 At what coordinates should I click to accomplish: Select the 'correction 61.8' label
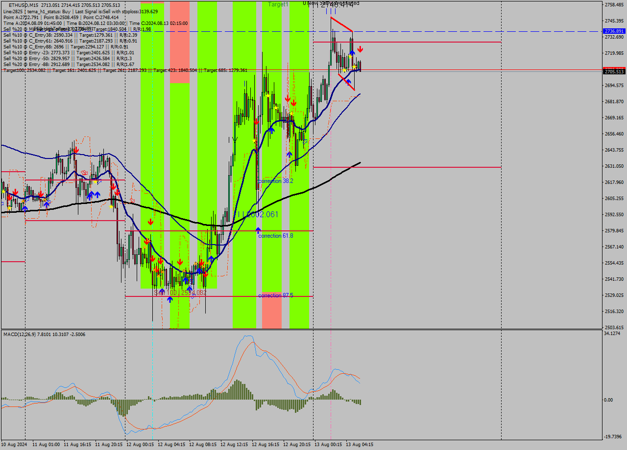(276, 236)
